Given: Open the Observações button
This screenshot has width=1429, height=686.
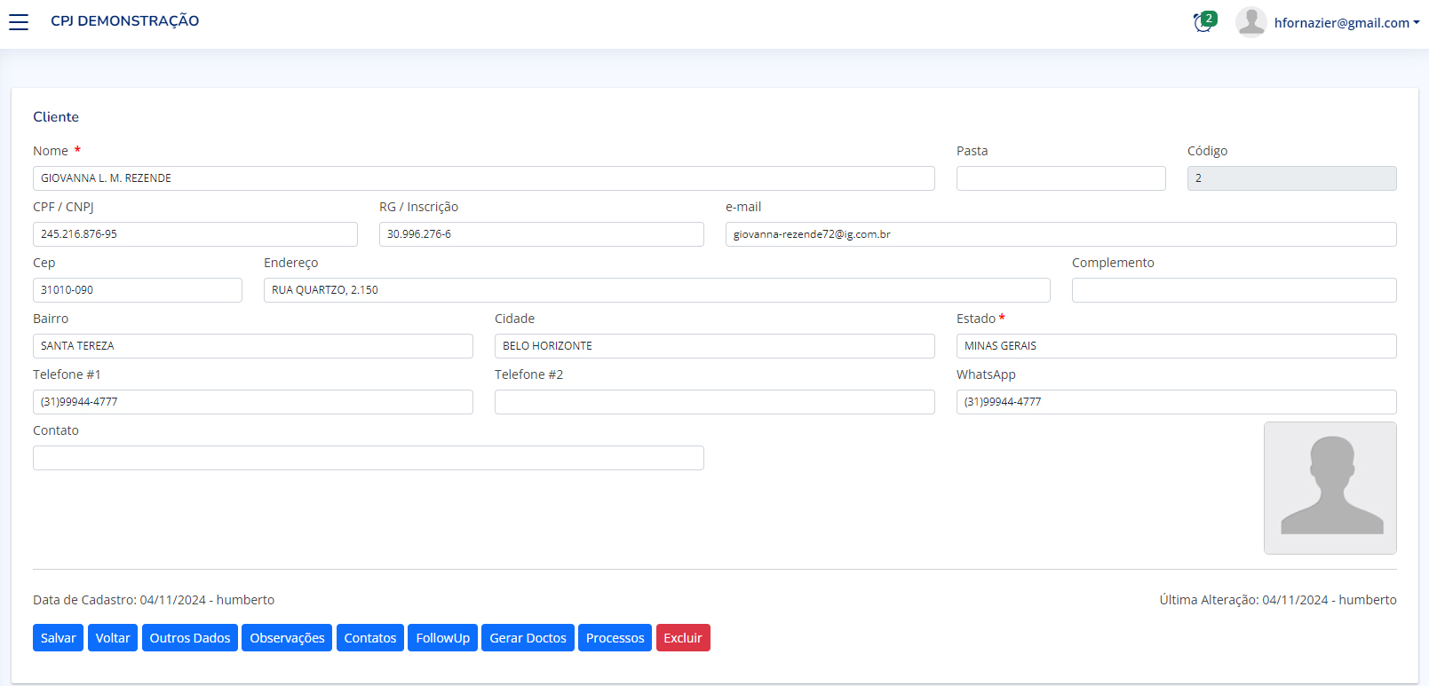Looking at the screenshot, I should click(x=287, y=638).
